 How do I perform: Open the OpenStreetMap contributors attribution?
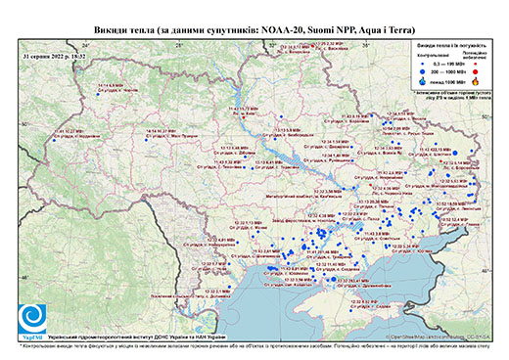tap(438, 337)
